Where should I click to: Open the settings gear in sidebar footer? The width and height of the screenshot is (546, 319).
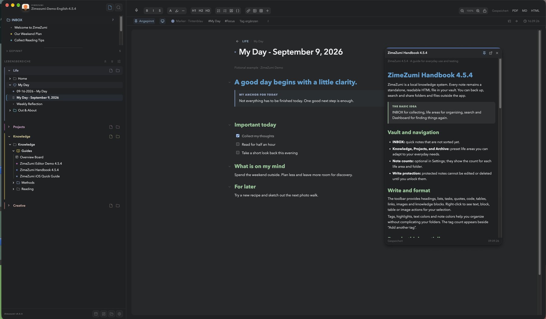(x=119, y=314)
